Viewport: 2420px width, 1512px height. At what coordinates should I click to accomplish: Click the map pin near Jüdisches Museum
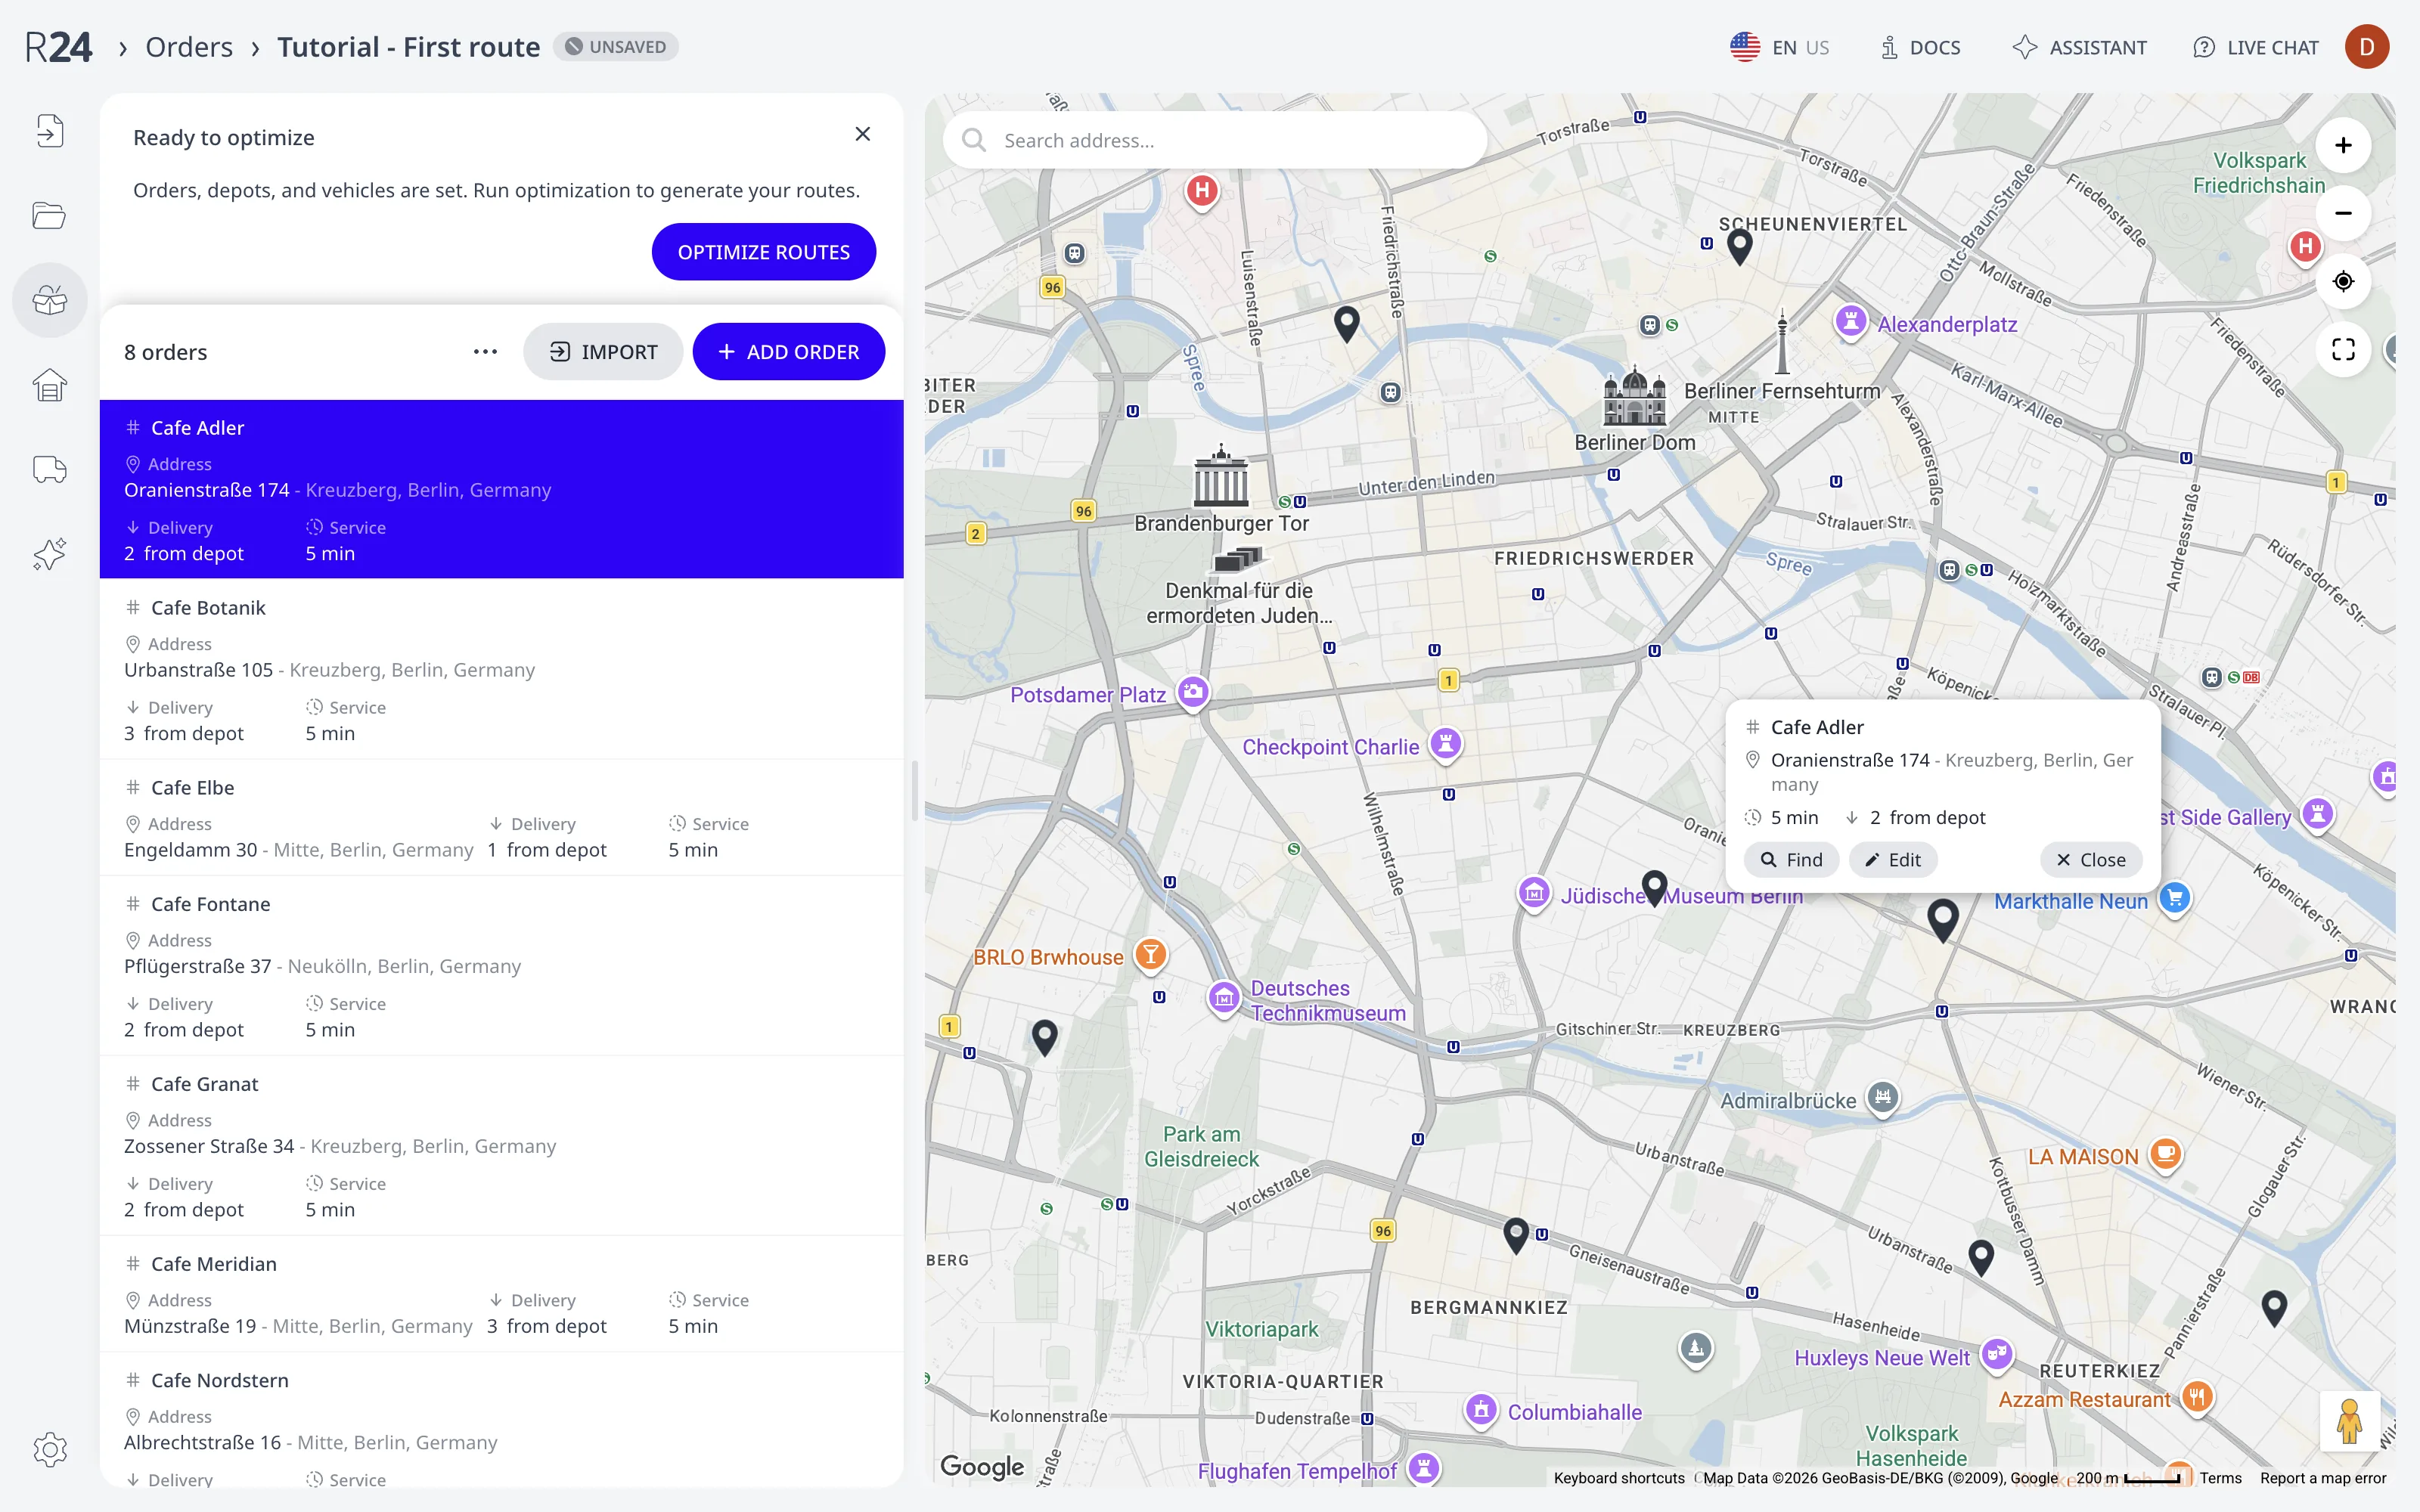[x=1655, y=887]
